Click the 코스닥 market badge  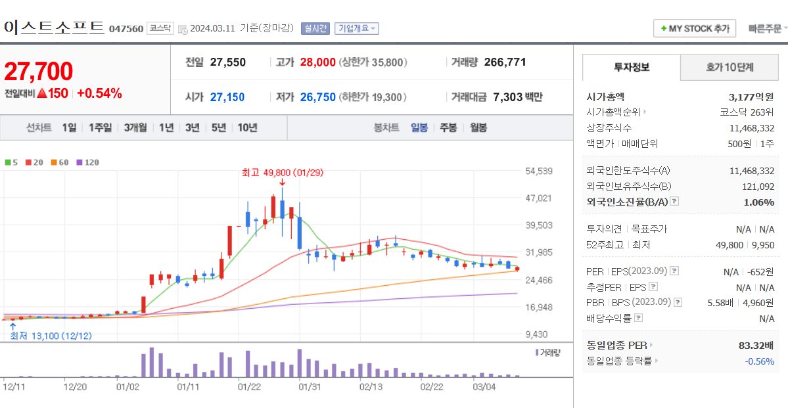[x=160, y=28]
